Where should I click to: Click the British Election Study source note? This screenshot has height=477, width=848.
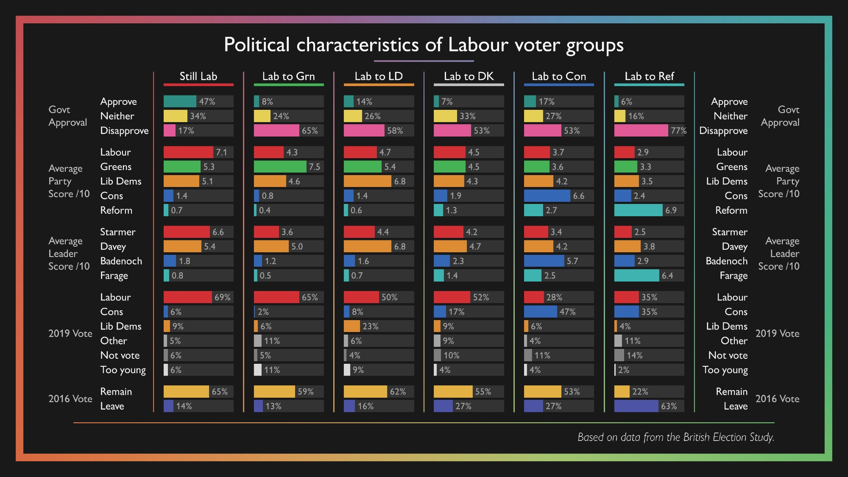click(676, 437)
